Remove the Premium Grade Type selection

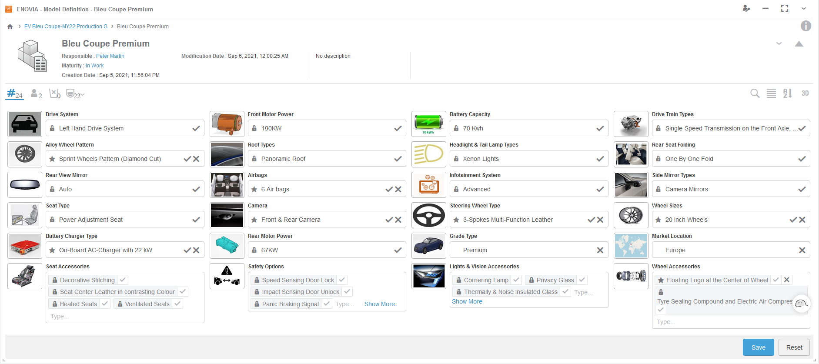(600, 250)
